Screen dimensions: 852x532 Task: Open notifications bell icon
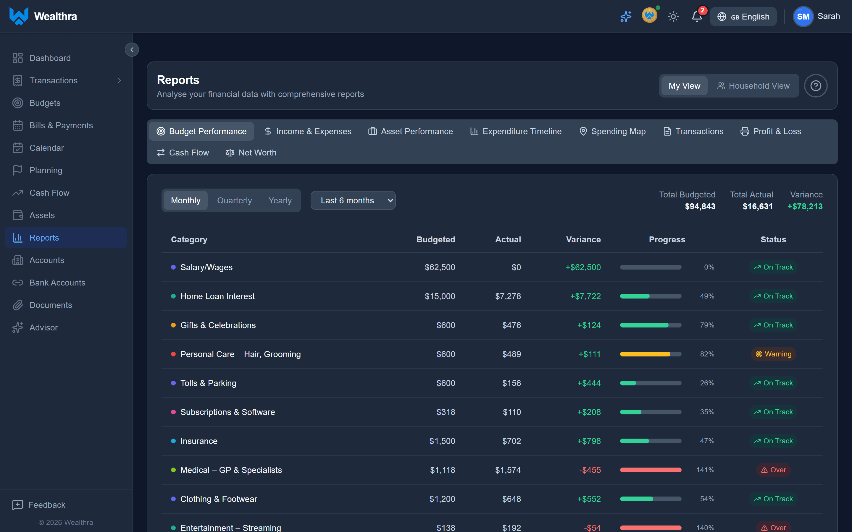coord(697,17)
